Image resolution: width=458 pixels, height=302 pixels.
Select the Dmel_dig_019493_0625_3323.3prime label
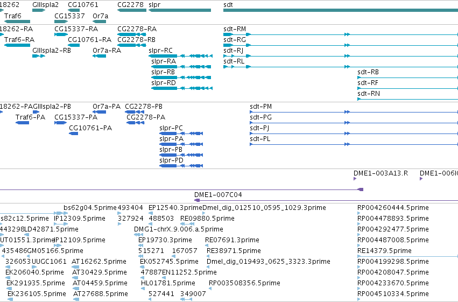(x=269, y=262)
